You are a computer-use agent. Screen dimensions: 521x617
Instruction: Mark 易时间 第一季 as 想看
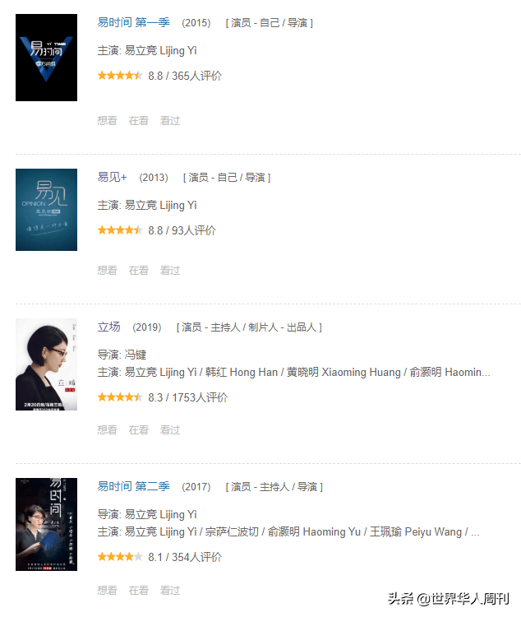pyautogui.click(x=108, y=120)
